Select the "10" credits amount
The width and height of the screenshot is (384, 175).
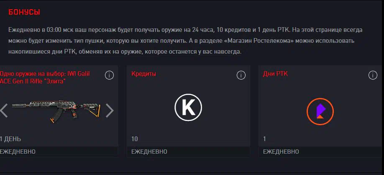[x=134, y=139]
